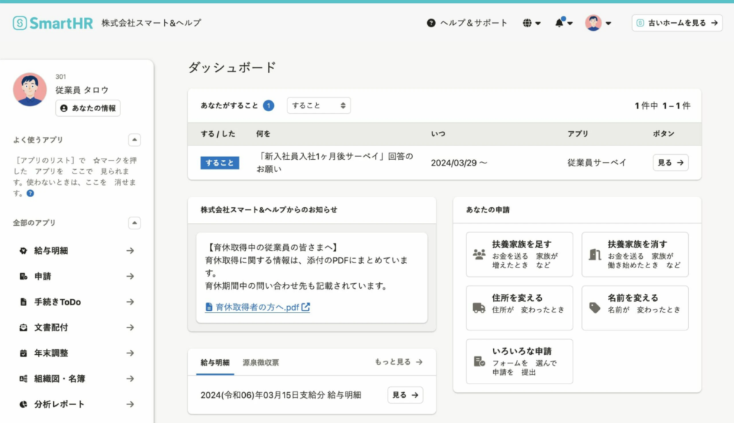Open the globe language menu
Viewport: 734px width, 423px height.
(531, 23)
